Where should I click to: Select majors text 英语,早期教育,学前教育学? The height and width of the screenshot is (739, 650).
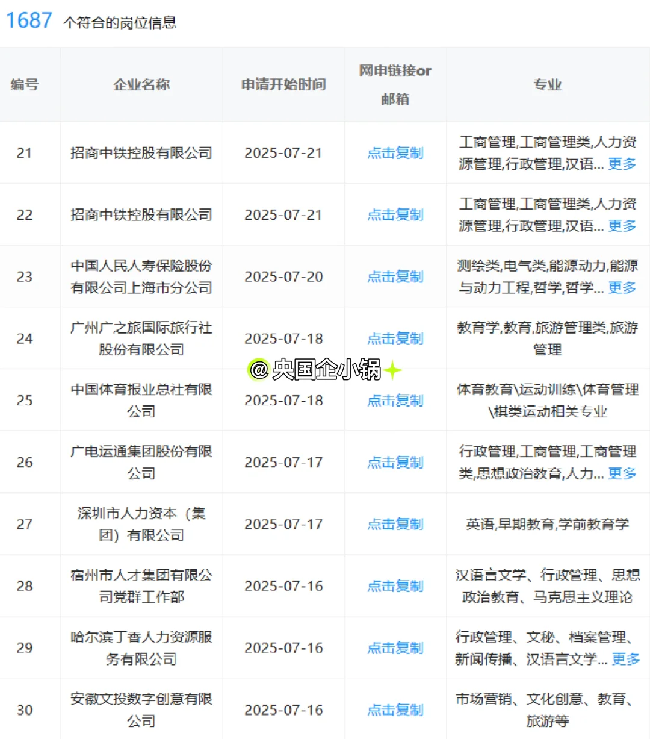click(x=548, y=525)
